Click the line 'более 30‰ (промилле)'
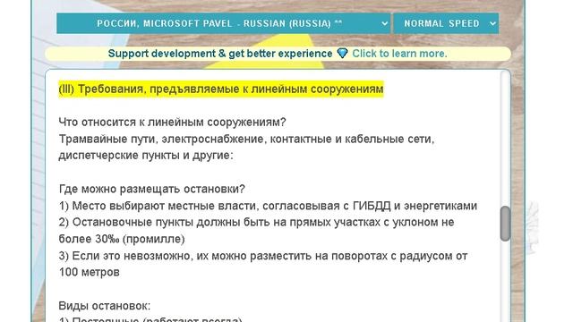The height and width of the screenshot is (322, 573). point(122,239)
